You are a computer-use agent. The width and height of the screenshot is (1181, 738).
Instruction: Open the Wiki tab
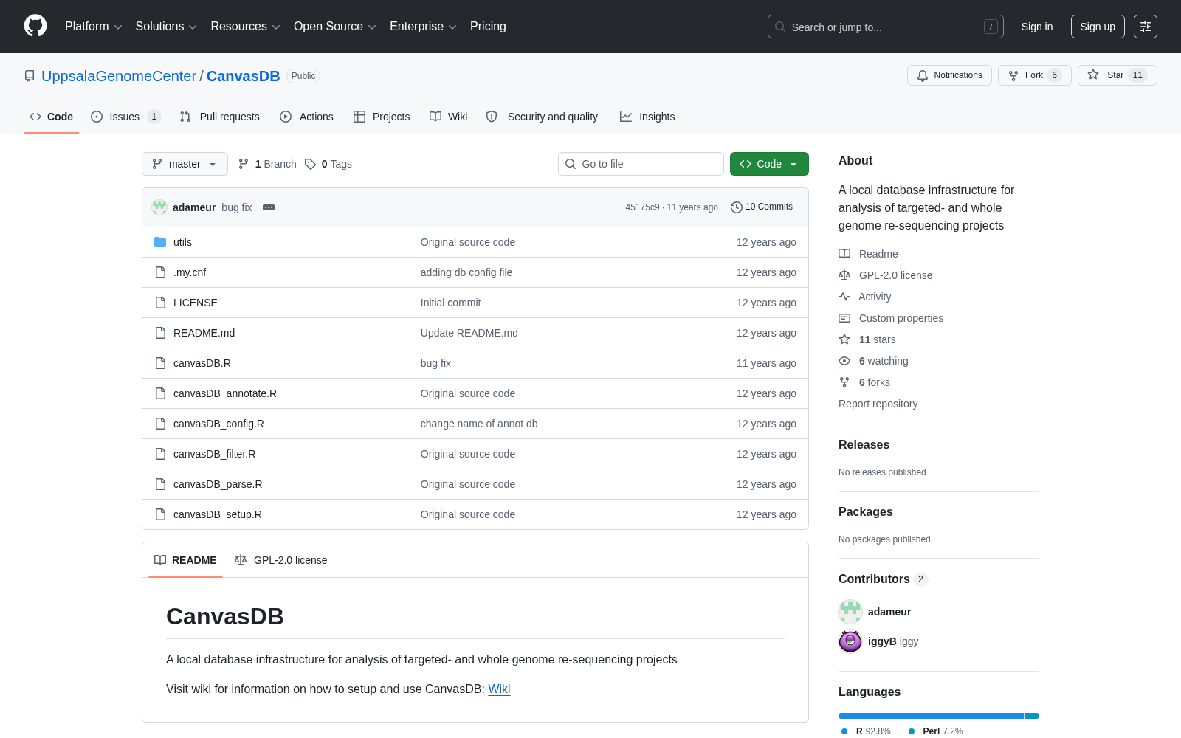(x=449, y=117)
